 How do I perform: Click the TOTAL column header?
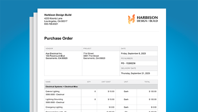147,82
